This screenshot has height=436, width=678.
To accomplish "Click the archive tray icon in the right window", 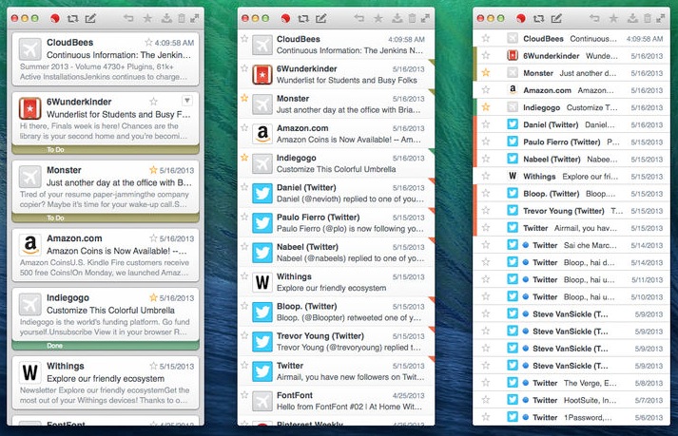I will coord(632,18).
